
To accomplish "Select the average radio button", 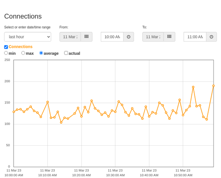I will click(41, 53).
